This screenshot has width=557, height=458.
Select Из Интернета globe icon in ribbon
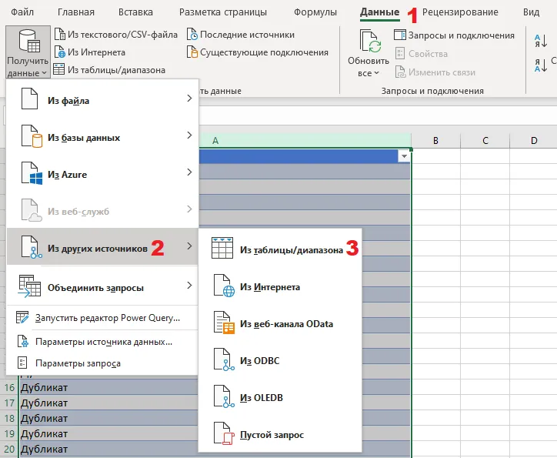(59, 52)
